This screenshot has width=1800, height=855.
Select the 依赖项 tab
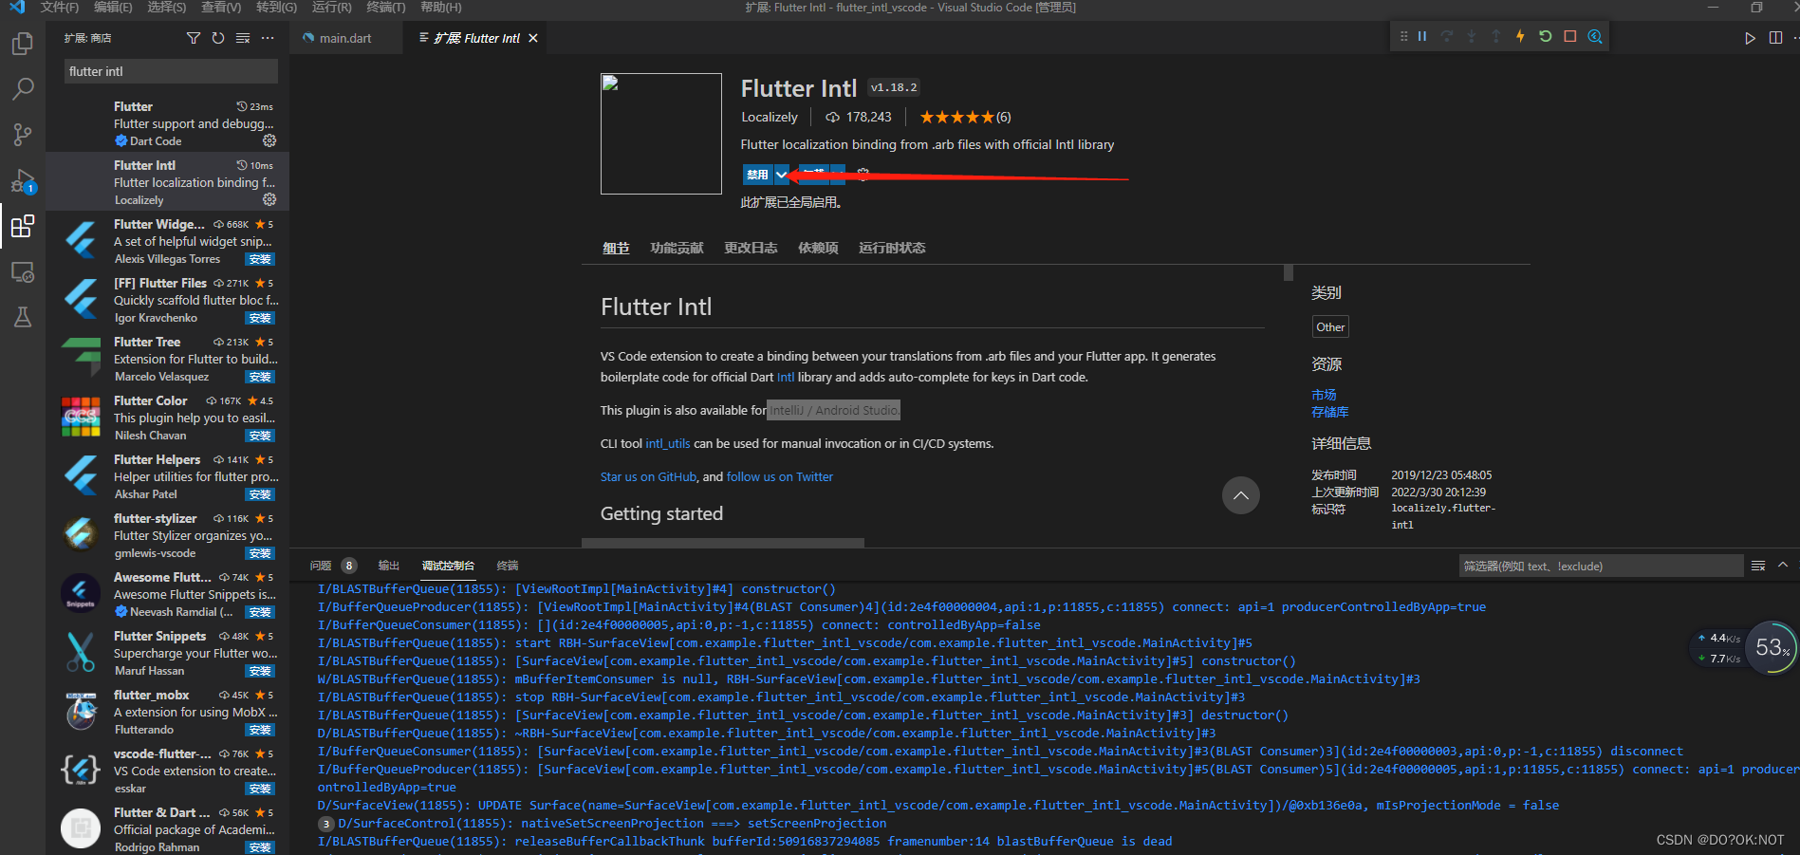(818, 248)
